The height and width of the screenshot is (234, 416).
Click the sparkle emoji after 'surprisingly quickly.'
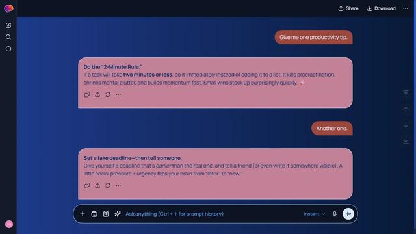(x=302, y=83)
